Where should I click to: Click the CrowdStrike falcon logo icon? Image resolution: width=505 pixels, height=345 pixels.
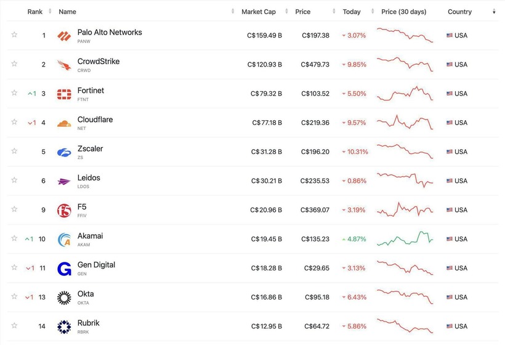click(x=64, y=65)
